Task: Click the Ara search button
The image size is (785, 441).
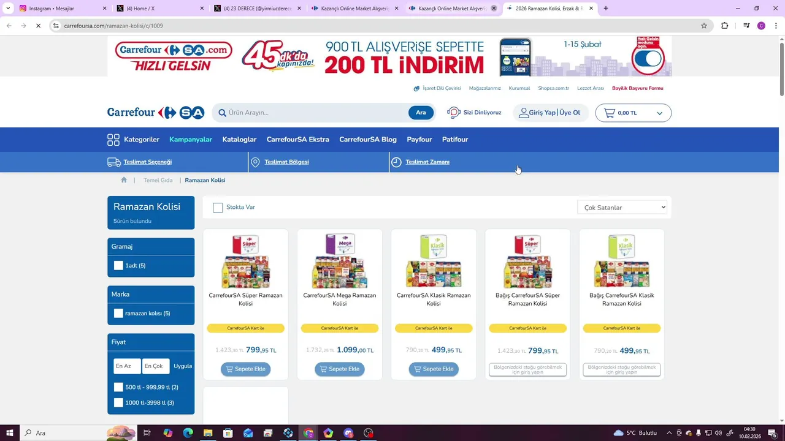Action: [421, 113]
